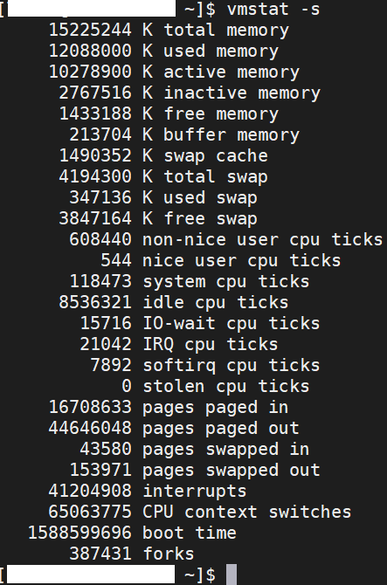Screen dimensions: 387x585
Task: Click the 'swap cache' line
Action: click(163, 155)
